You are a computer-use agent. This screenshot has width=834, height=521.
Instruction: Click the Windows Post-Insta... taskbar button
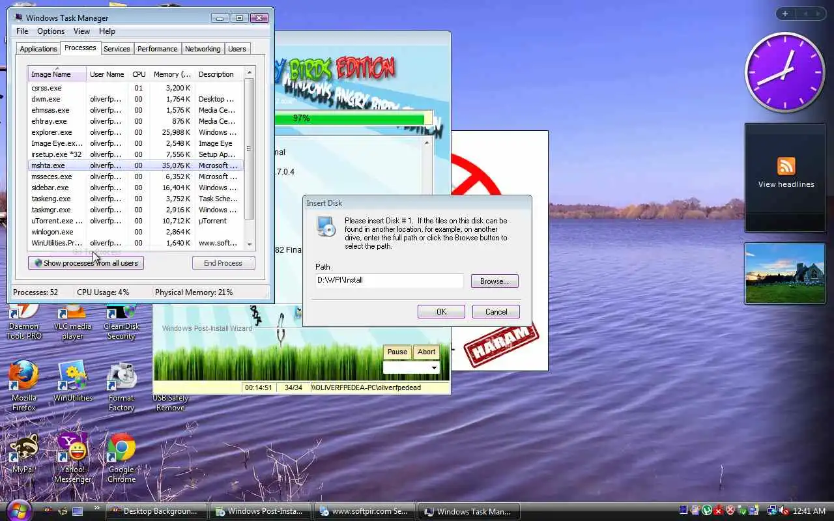click(261, 511)
